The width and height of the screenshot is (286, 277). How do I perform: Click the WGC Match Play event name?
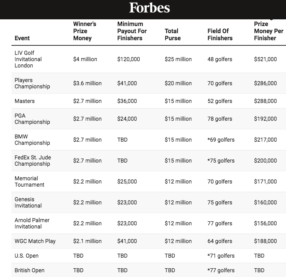(x=35, y=241)
